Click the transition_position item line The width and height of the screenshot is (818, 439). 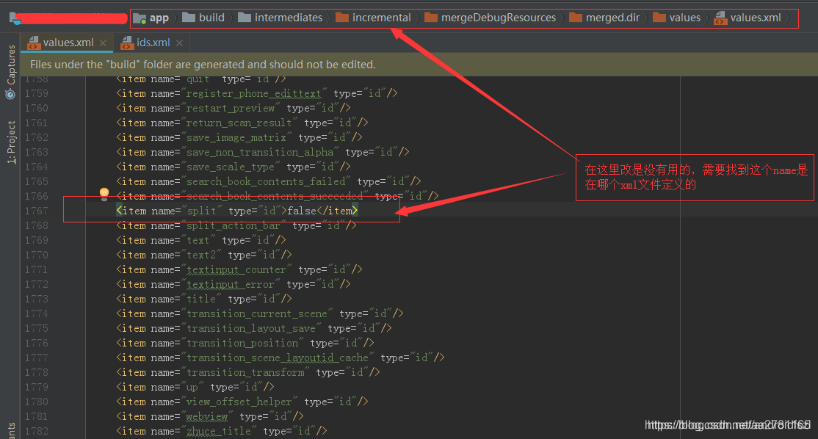tap(245, 343)
